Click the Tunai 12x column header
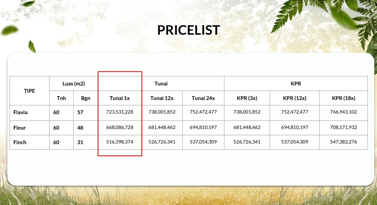377x205 pixels. (x=162, y=98)
